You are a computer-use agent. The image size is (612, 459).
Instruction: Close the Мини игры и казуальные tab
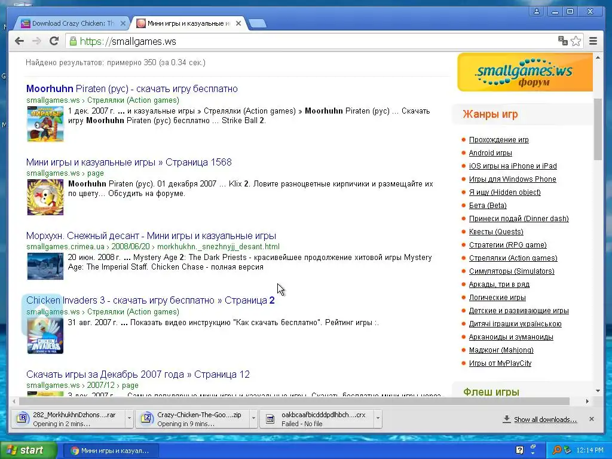(x=238, y=23)
